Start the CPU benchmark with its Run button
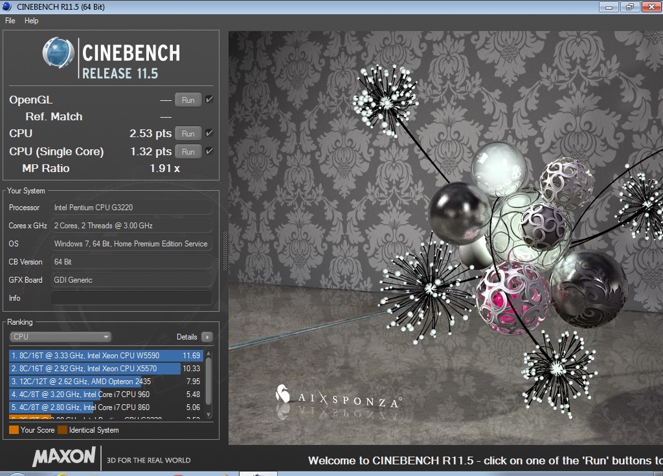663x476 pixels. [x=188, y=133]
